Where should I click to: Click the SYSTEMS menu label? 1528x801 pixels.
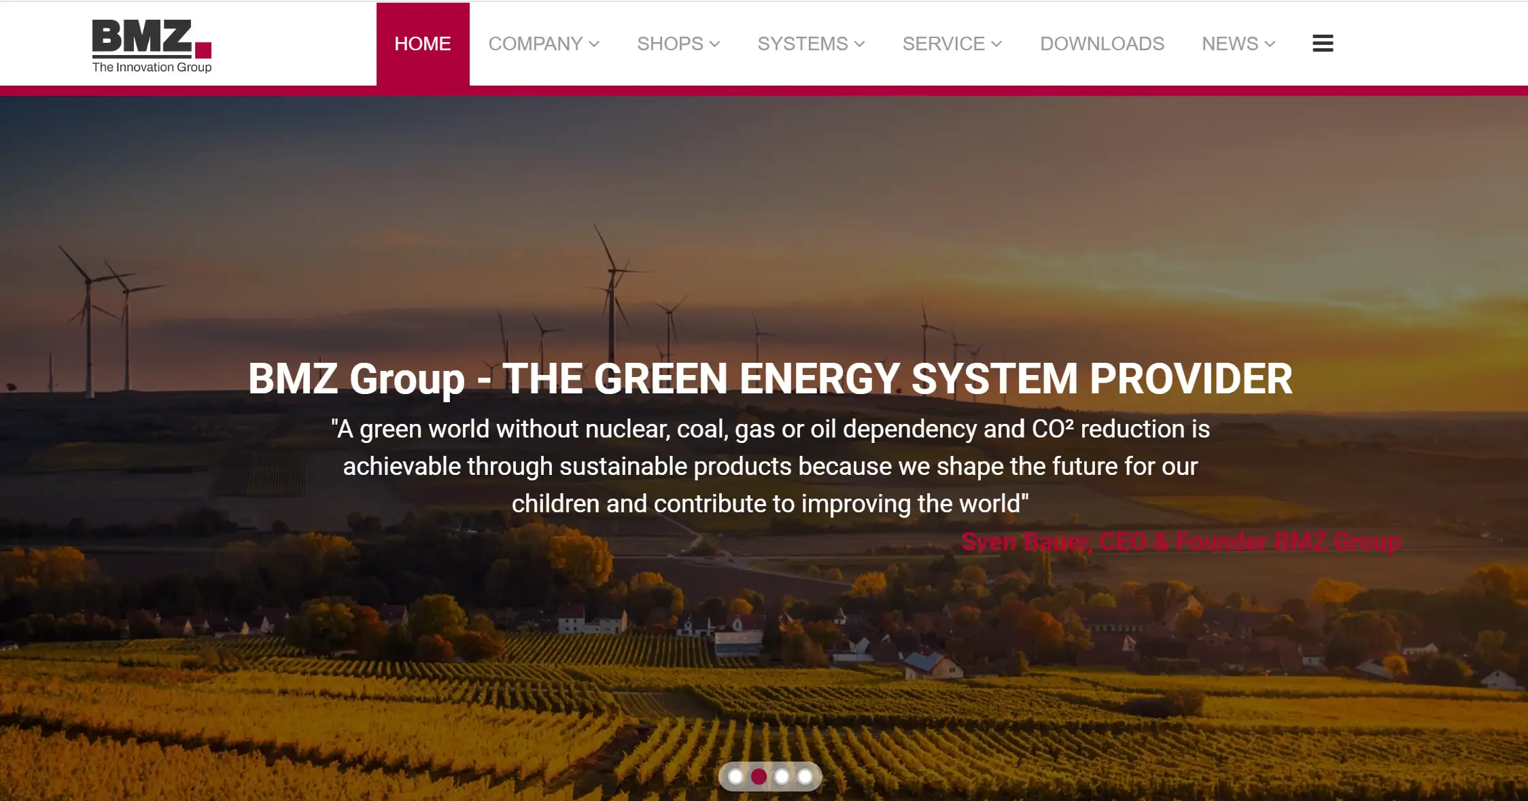tap(803, 44)
